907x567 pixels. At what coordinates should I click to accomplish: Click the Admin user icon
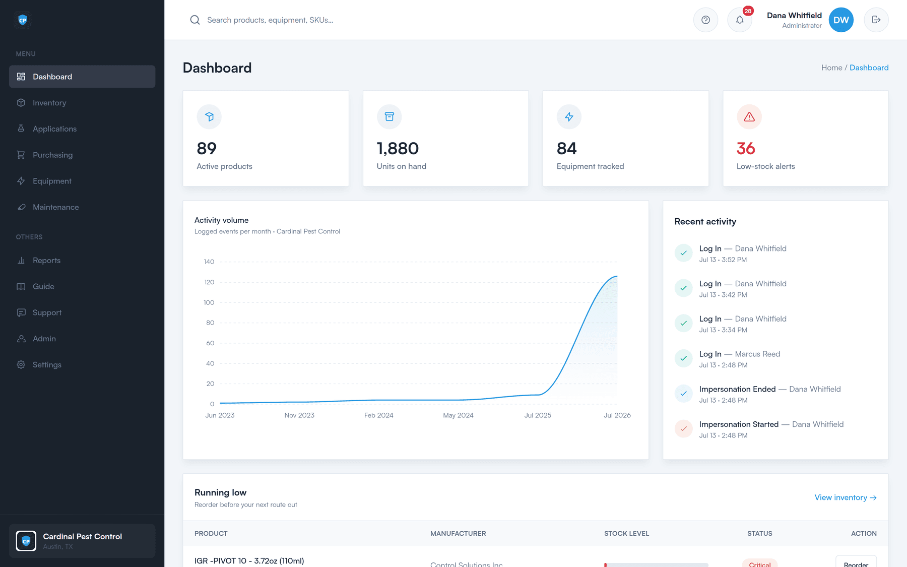[x=21, y=339]
